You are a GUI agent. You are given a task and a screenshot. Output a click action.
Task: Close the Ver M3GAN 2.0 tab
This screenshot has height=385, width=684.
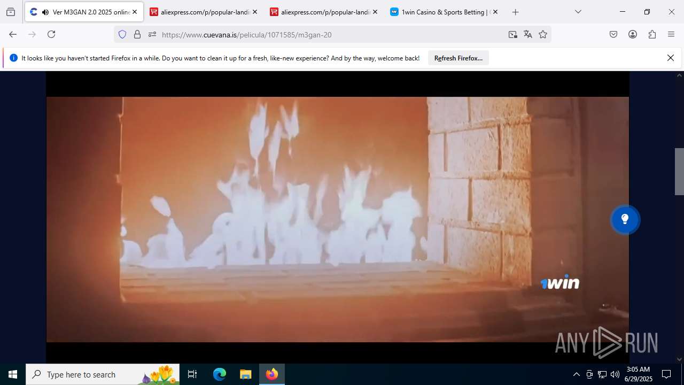135,12
